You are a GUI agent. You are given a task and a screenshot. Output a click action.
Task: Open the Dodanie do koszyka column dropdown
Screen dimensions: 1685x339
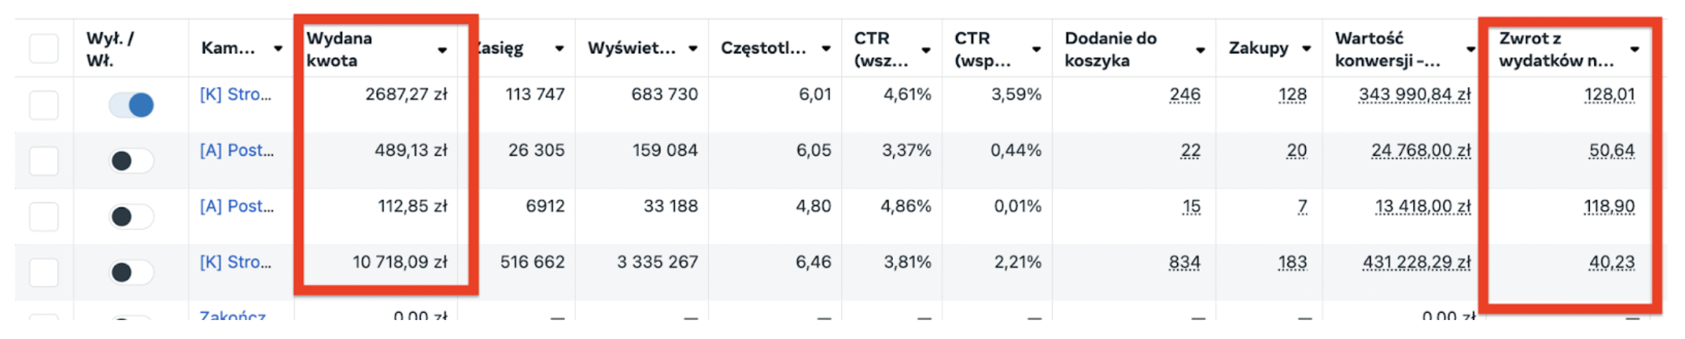pos(1200,50)
